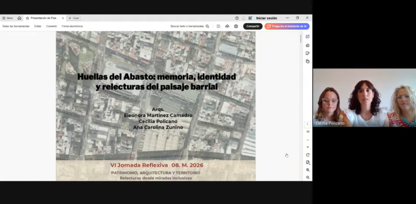Viewport: 416px width, 204px height.
Task: Rotate the page with the rotate icon
Action: (x=308, y=155)
